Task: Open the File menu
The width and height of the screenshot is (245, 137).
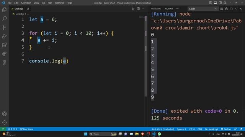Action: point(10,3)
